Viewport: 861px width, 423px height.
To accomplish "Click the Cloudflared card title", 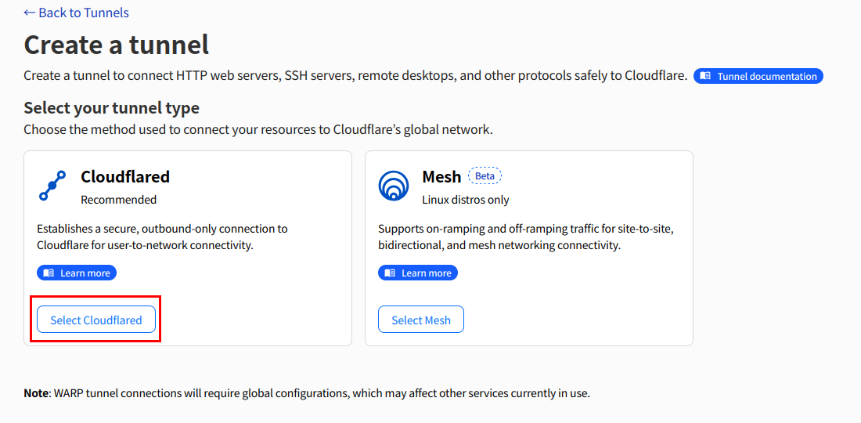I will 125,176.
